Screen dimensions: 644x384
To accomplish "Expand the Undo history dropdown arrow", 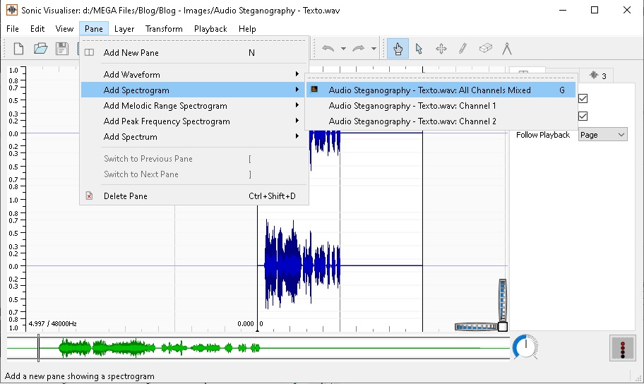I will click(x=343, y=49).
